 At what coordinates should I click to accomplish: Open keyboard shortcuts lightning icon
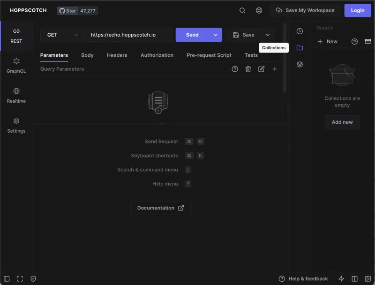click(x=341, y=278)
